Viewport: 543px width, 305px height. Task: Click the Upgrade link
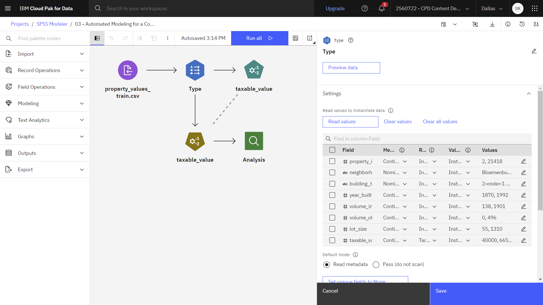point(335,8)
